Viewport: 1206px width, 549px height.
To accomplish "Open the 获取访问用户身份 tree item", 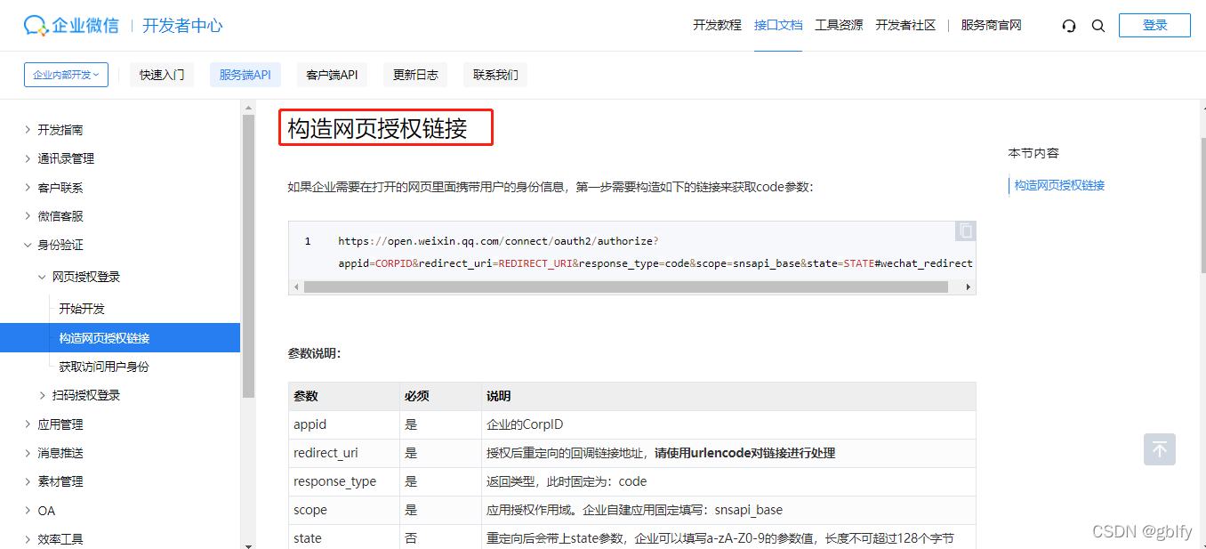I will [104, 367].
